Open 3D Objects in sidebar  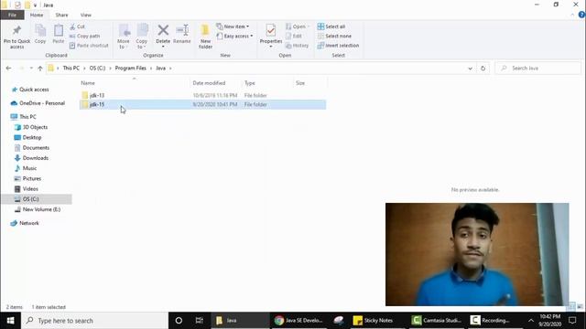pyautogui.click(x=35, y=127)
